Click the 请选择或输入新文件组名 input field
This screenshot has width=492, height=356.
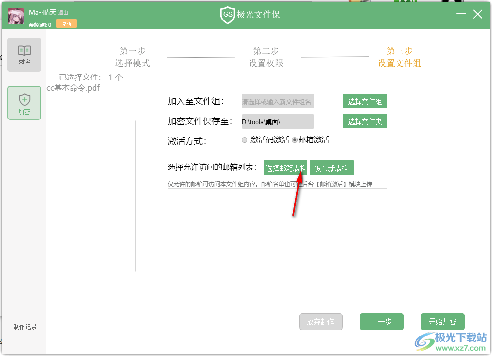point(276,101)
